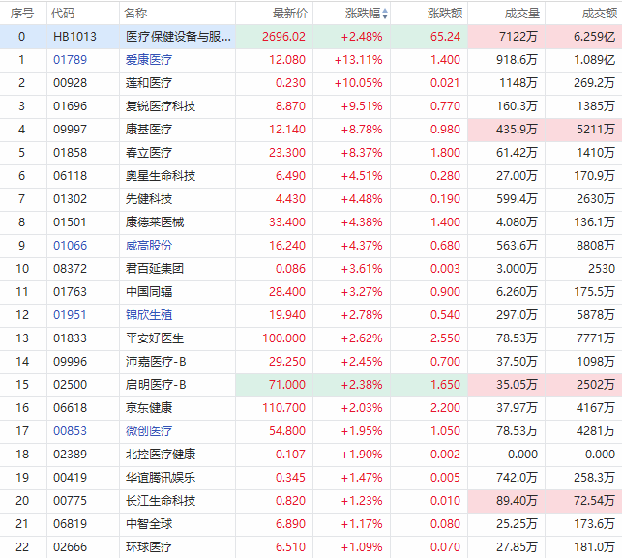Click stock code 06819
Viewport: 622px width, 558px height.
pos(70,524)
